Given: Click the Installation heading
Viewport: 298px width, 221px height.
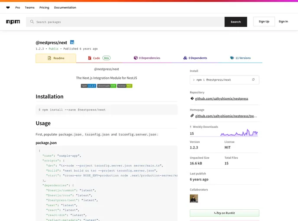Looking at the screenshot, I should tap(50, 97).
